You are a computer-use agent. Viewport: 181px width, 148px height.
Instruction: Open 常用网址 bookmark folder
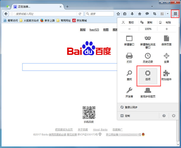point(64,21)
